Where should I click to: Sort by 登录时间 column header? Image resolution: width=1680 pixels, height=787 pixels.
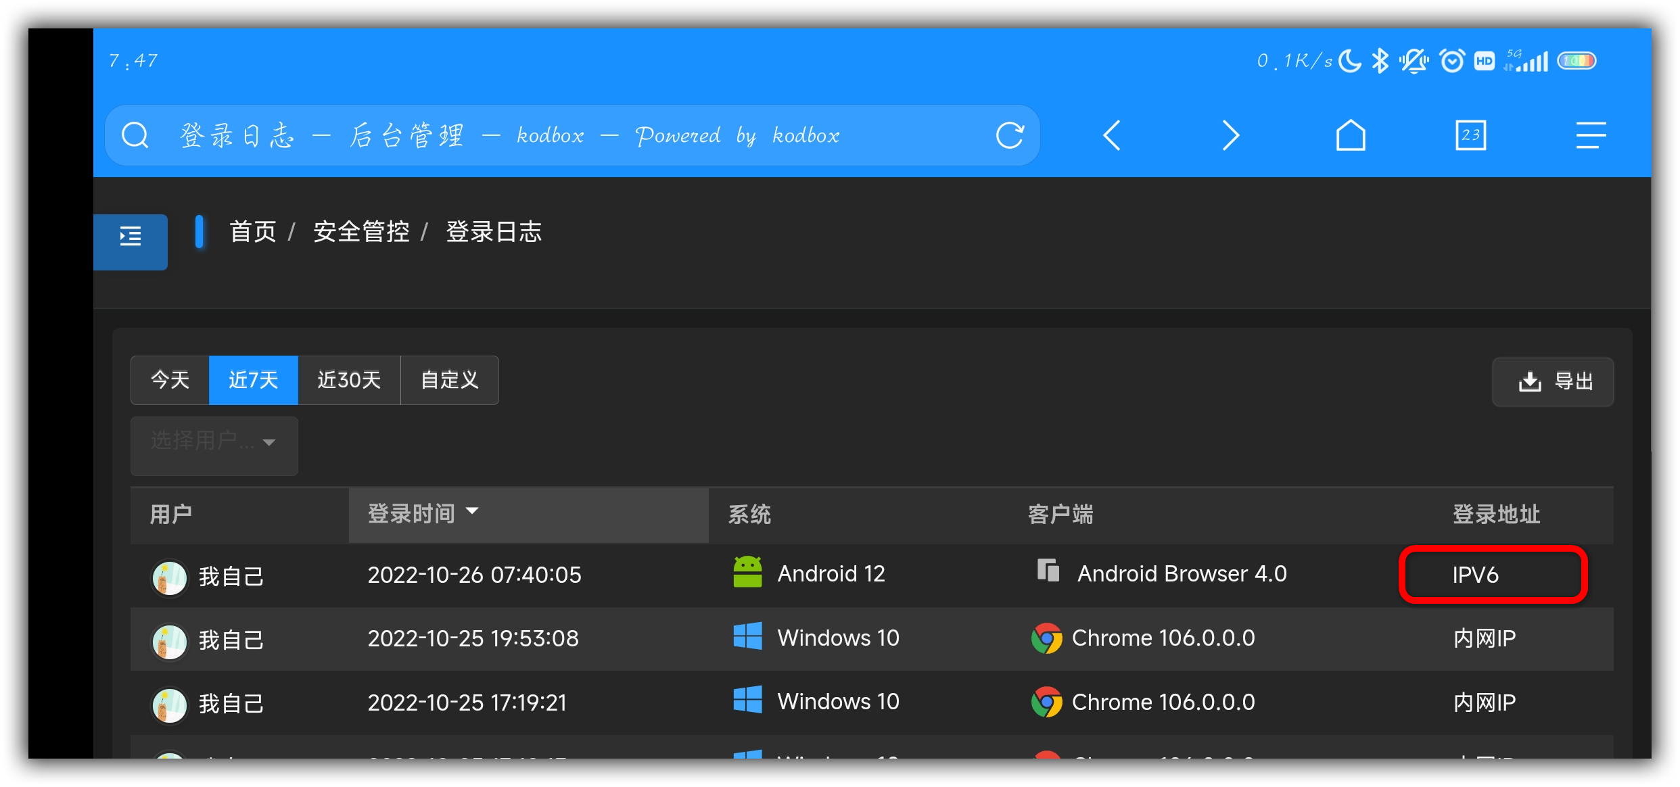pos(528,514)
